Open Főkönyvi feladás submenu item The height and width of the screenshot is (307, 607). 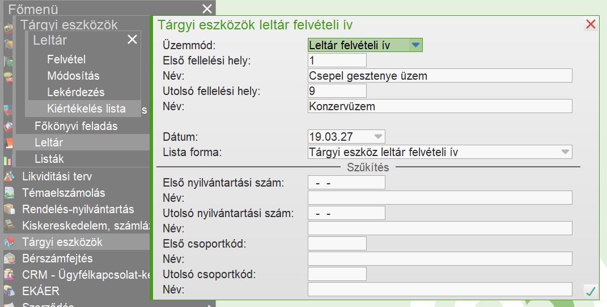click(x=76, y=126)
